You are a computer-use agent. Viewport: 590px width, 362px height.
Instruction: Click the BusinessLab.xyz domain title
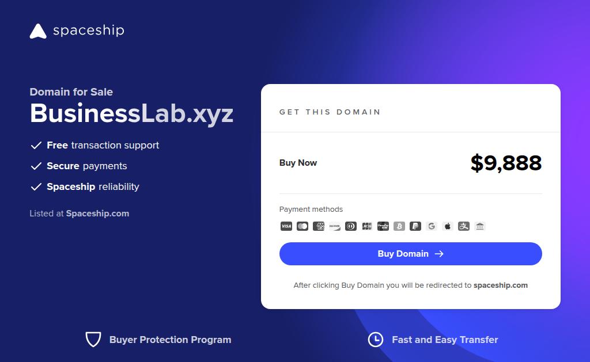[x=132, y=114]
